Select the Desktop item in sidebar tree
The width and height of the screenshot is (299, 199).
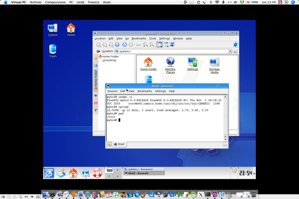point(110,60)
